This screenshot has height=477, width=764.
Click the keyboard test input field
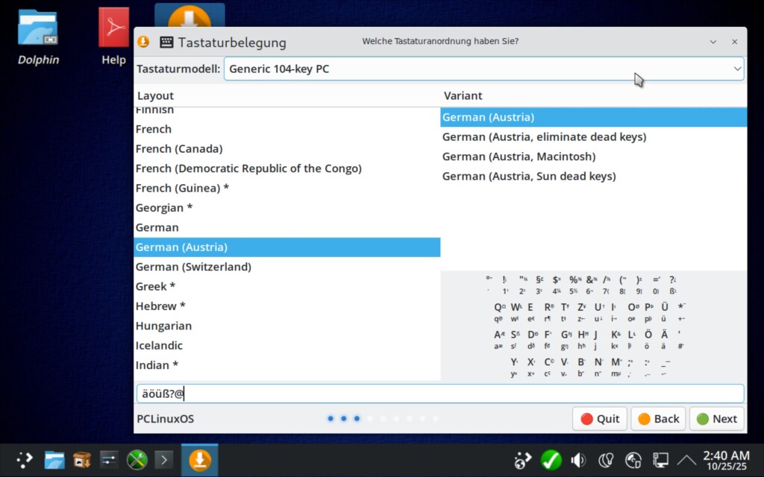[x=440, y=394]
